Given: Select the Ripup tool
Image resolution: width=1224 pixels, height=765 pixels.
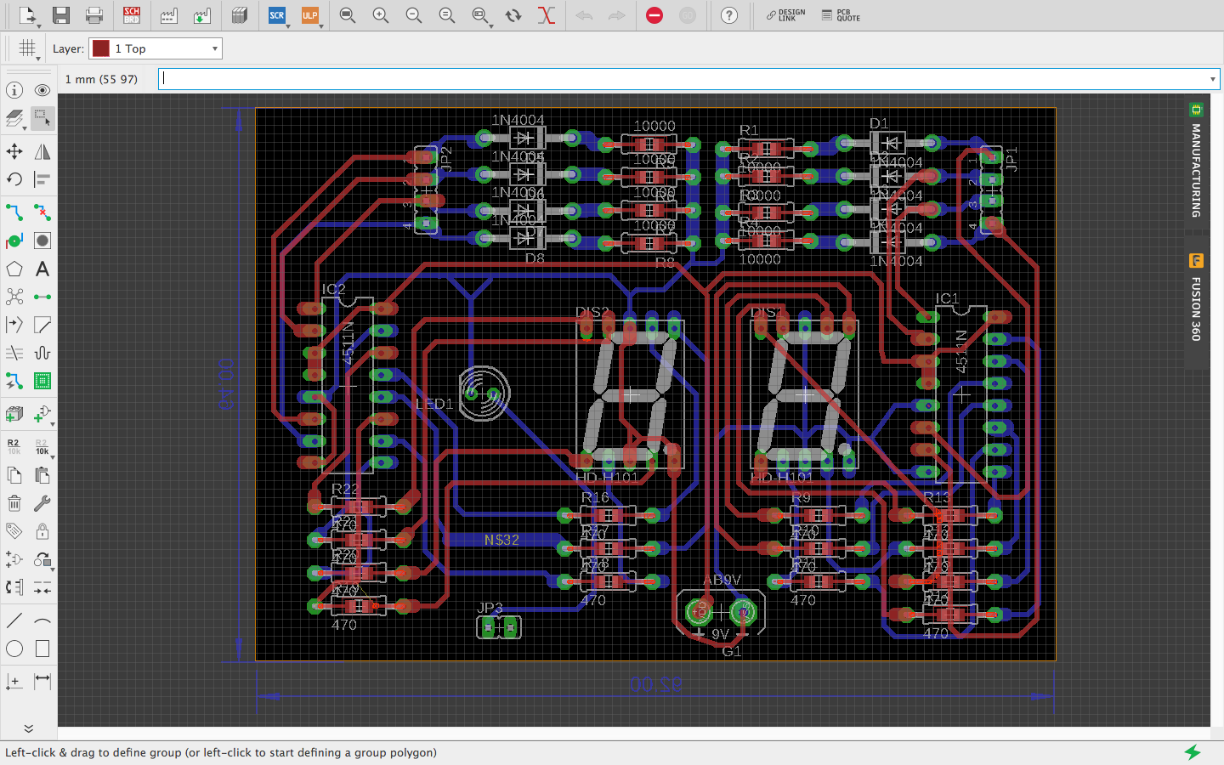Looking at the screenshot, I should tap(42, 212).
